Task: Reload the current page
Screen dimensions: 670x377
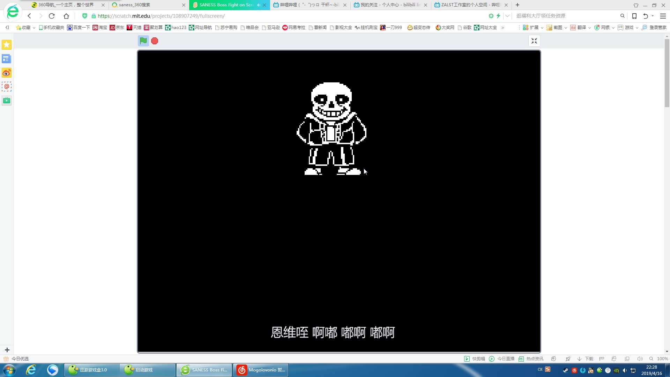Action: (52, 16)
